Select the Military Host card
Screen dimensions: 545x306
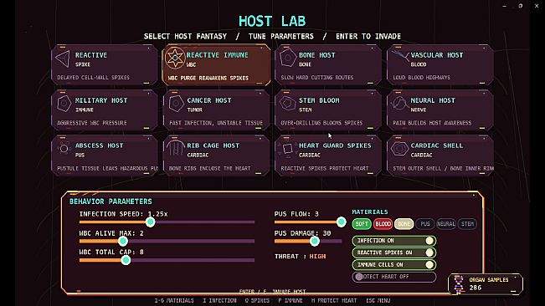click(x=105, y=110)
